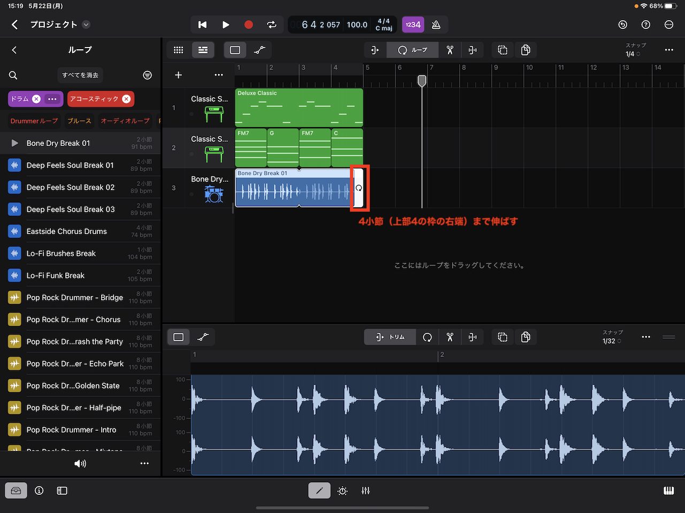This screenshot has height=513, width=685.
Task: Switch to the grid view icon
Action: [x=179, y=50]
